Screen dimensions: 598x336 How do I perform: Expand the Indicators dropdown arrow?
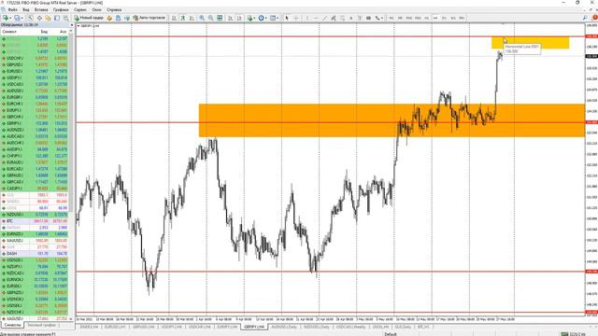[x=255, y=18]
